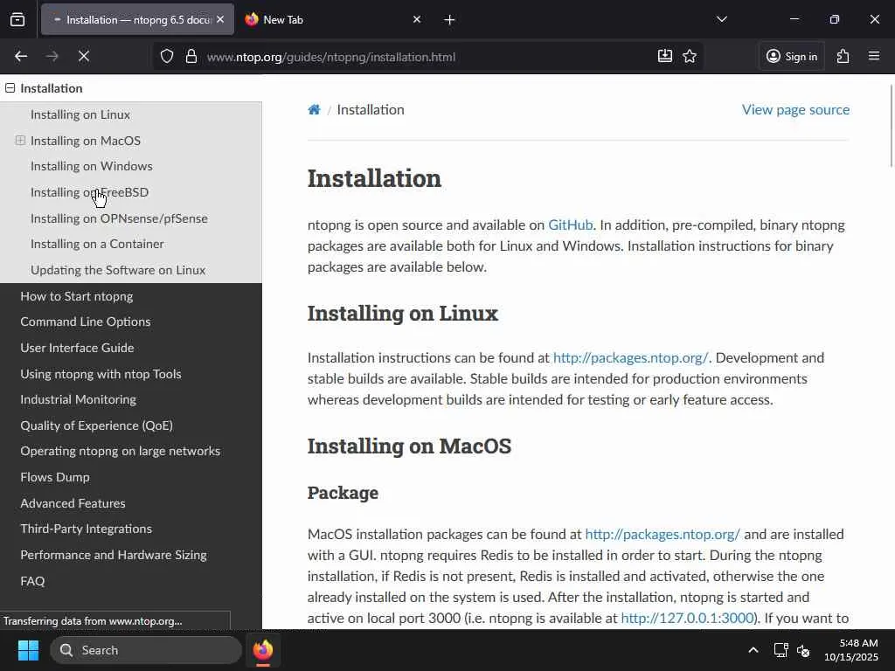895x671 pixels.
Task: Open the Windows Start menu
Action: tap(28, 650)
